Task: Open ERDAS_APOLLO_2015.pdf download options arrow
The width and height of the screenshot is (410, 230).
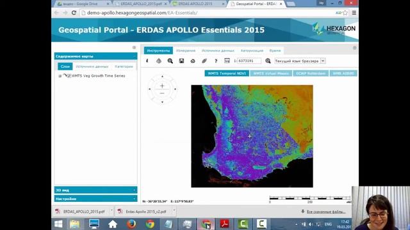Action: coord(111,210)
